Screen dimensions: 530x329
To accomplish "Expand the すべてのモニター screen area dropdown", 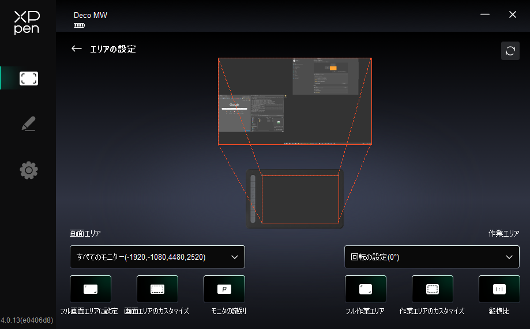I will [157, 257].
